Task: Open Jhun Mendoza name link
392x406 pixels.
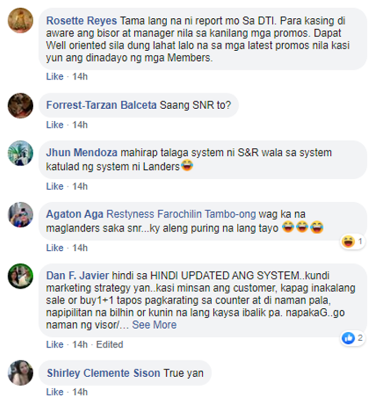Action: [82, 153]
